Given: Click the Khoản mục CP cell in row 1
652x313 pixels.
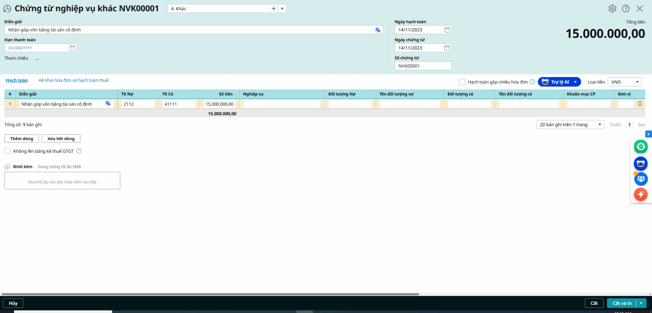Looking at the screenshot, I should (588, 104).
